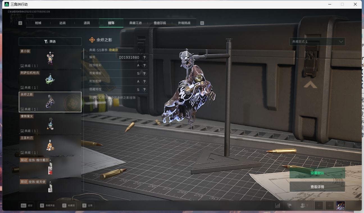The height and width of the screenshot is (213, 364).
Task: Click the 查看详情 button
Action: click(x=317, y=187)
